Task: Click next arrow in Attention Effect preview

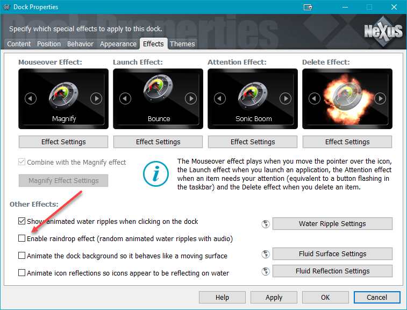Action: (285, 98)
